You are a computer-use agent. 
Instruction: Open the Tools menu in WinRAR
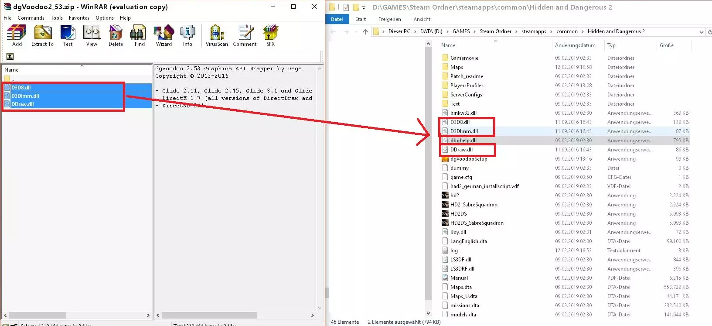coord(57,18)
